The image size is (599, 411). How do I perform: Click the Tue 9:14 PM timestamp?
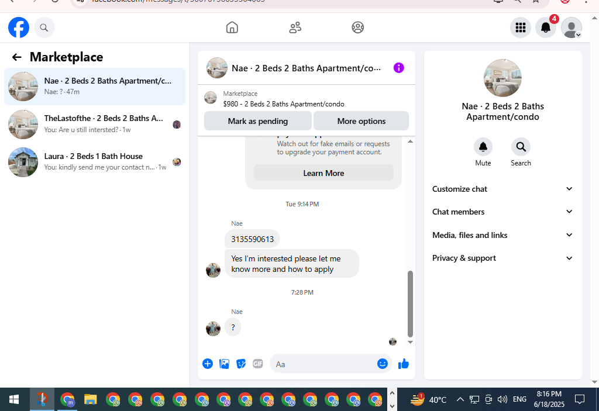tap(302, 204)
